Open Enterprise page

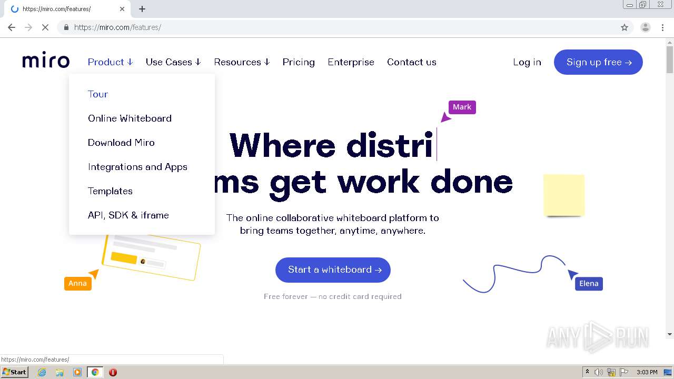[x=351, y=62]
